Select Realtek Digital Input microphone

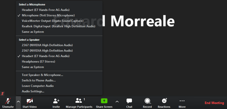point(58,26)
